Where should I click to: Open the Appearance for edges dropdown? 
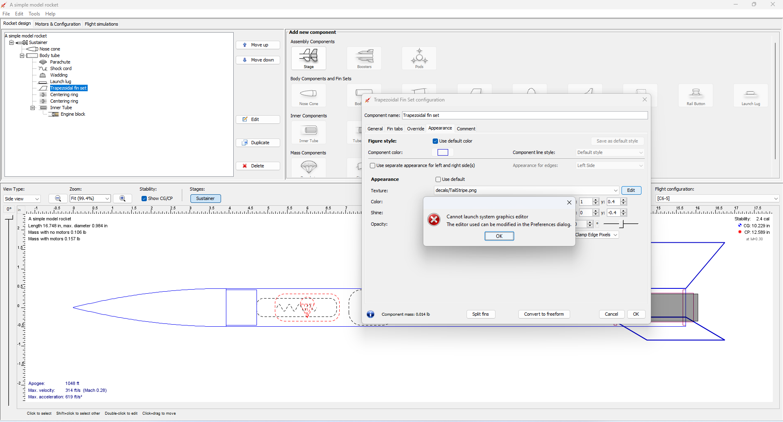(609, 165)
